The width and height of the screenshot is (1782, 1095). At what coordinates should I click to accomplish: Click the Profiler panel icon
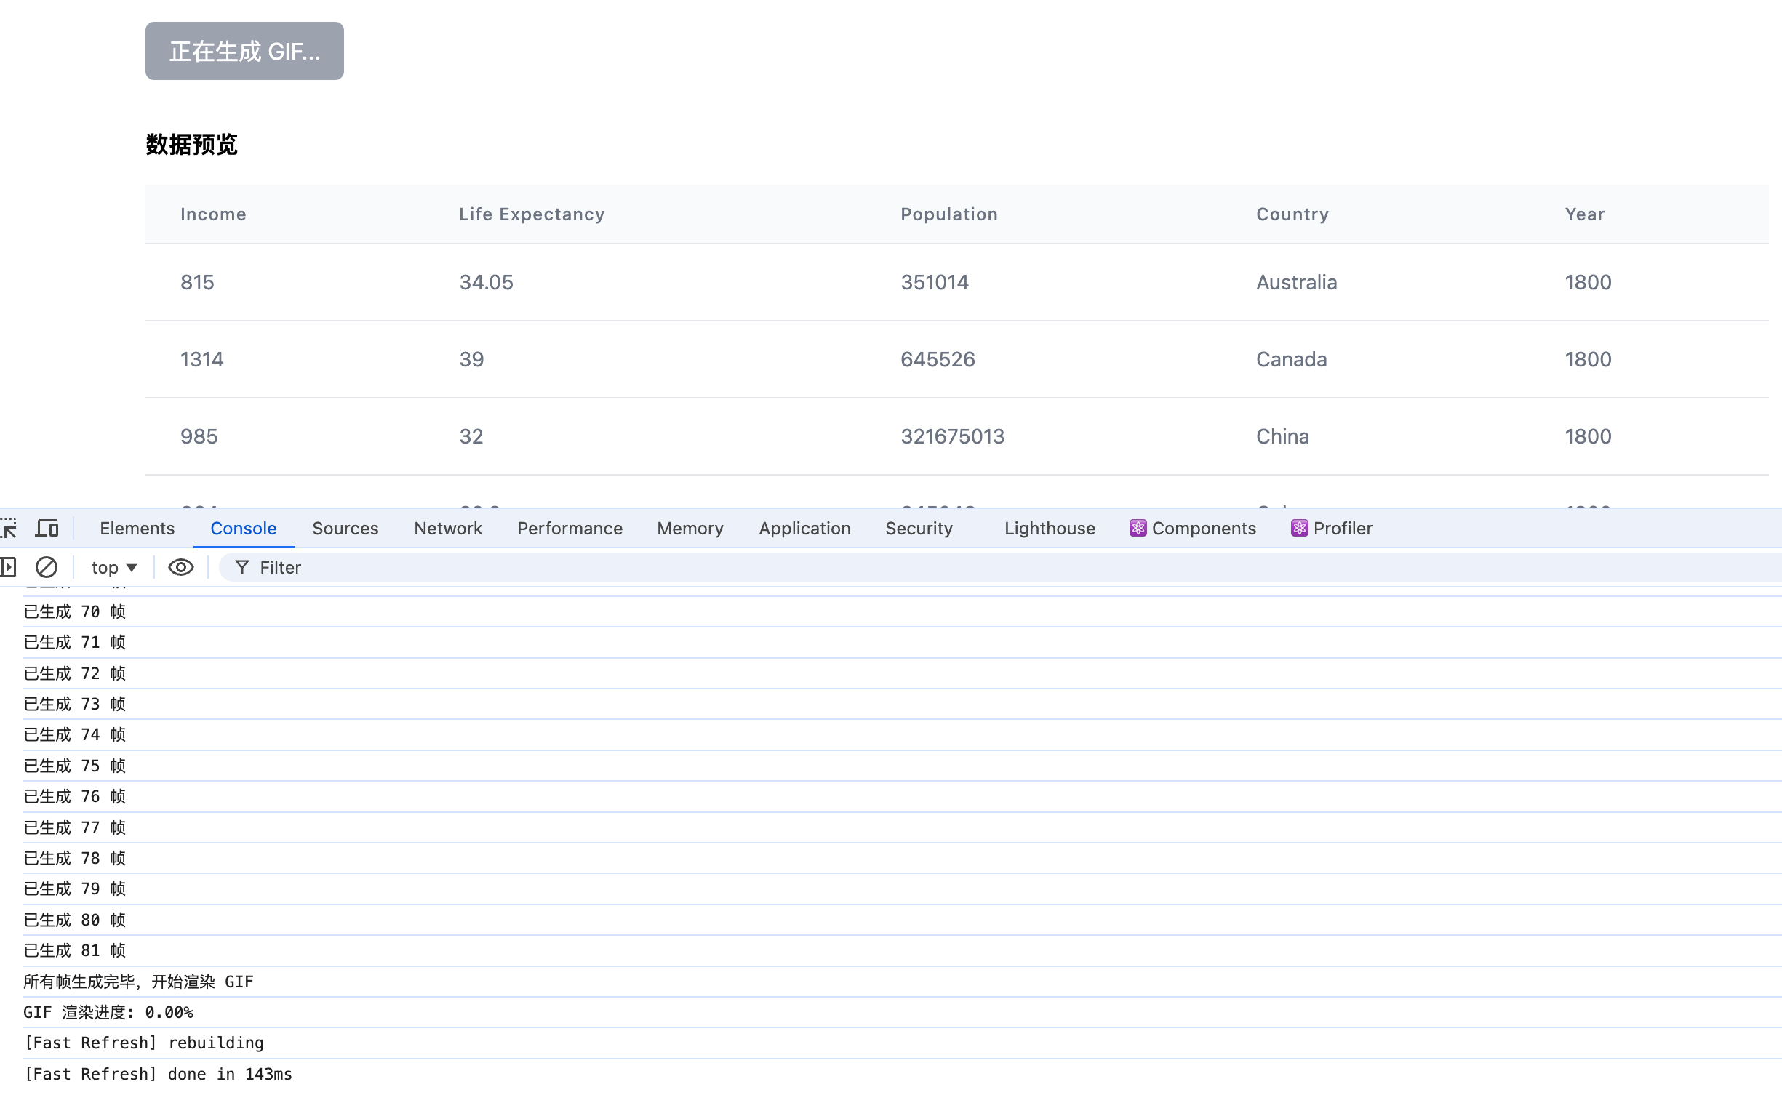[x=1298, y=526]
